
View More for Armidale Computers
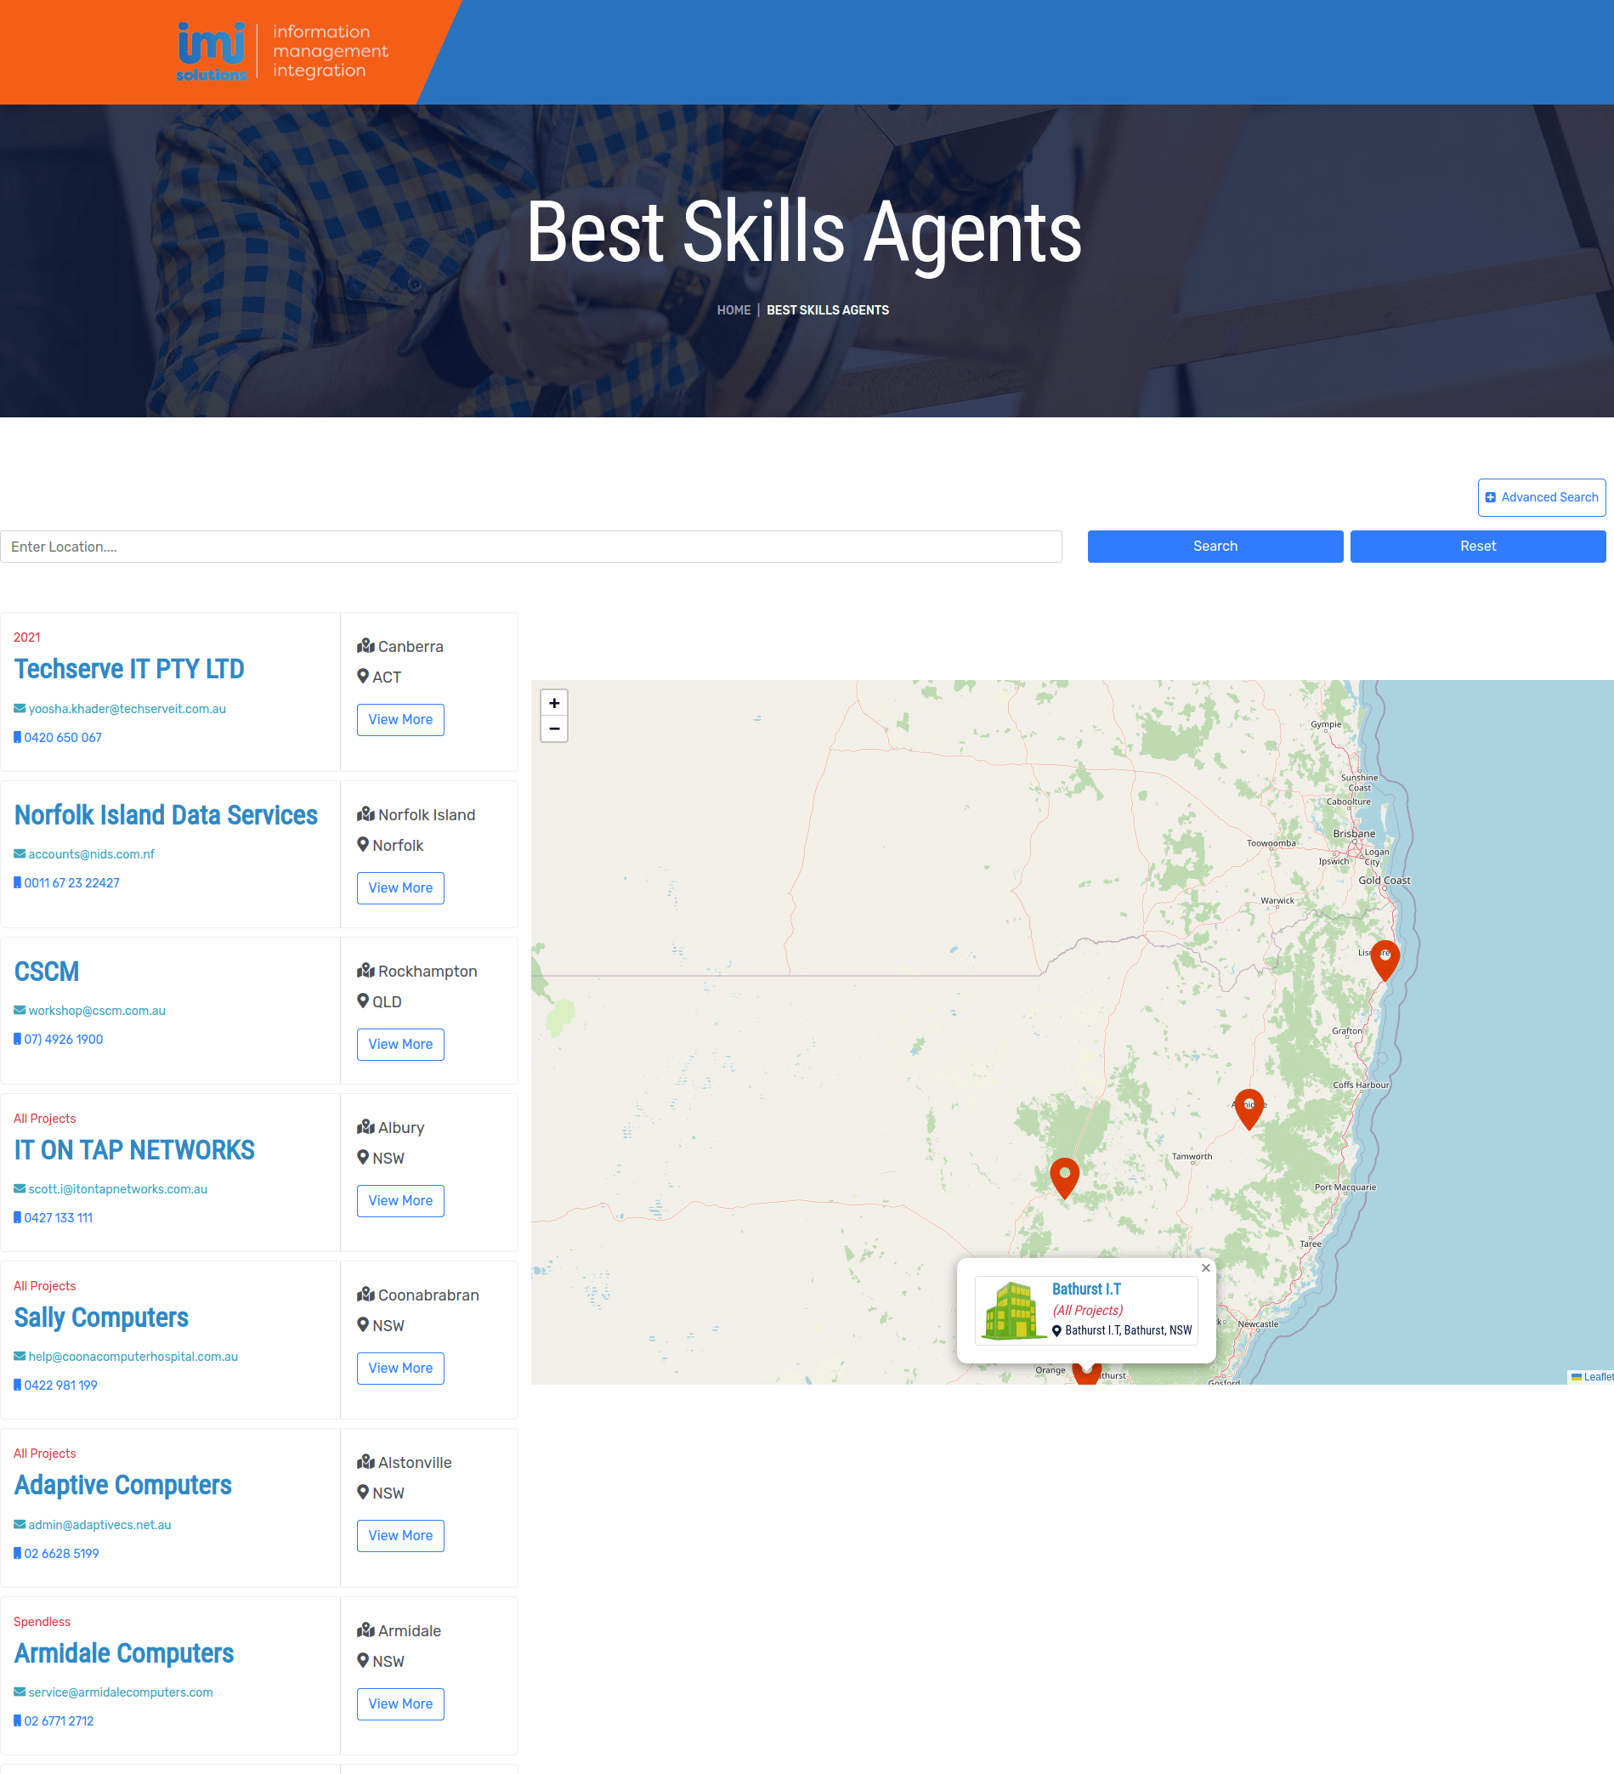tap(399, 1703)
